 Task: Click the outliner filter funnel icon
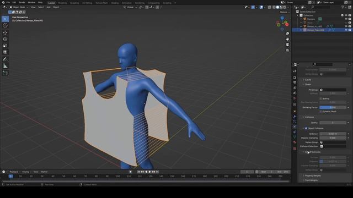tap(343, 7)
